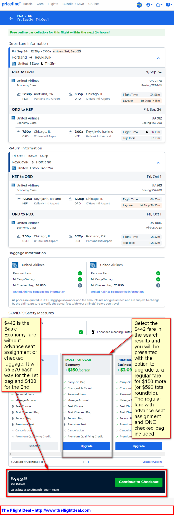
Task: Open the Hotels tab
Action: [x=28, y=4]
